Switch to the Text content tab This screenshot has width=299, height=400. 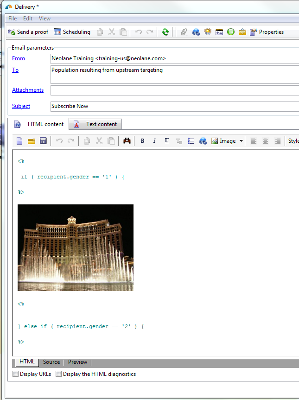tap(95, 124)
